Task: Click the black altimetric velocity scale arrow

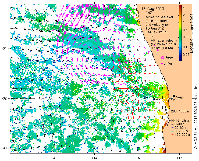Action: tap(151, 36)
